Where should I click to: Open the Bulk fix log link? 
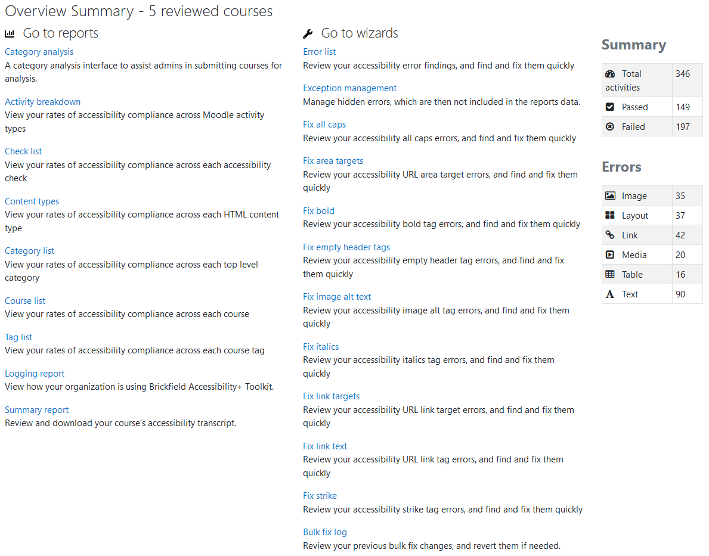[x=324, y=533]
